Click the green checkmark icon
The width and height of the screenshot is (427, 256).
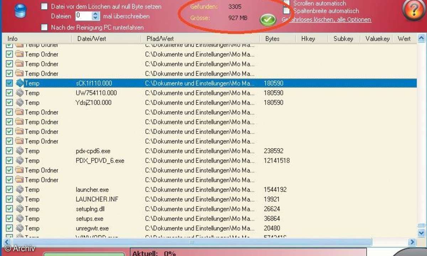pyautogui.click(x=268, y=20)
